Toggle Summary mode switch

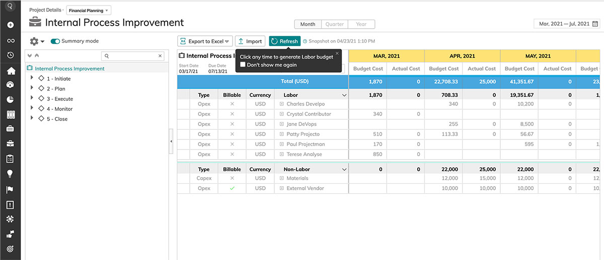(55, 41)
